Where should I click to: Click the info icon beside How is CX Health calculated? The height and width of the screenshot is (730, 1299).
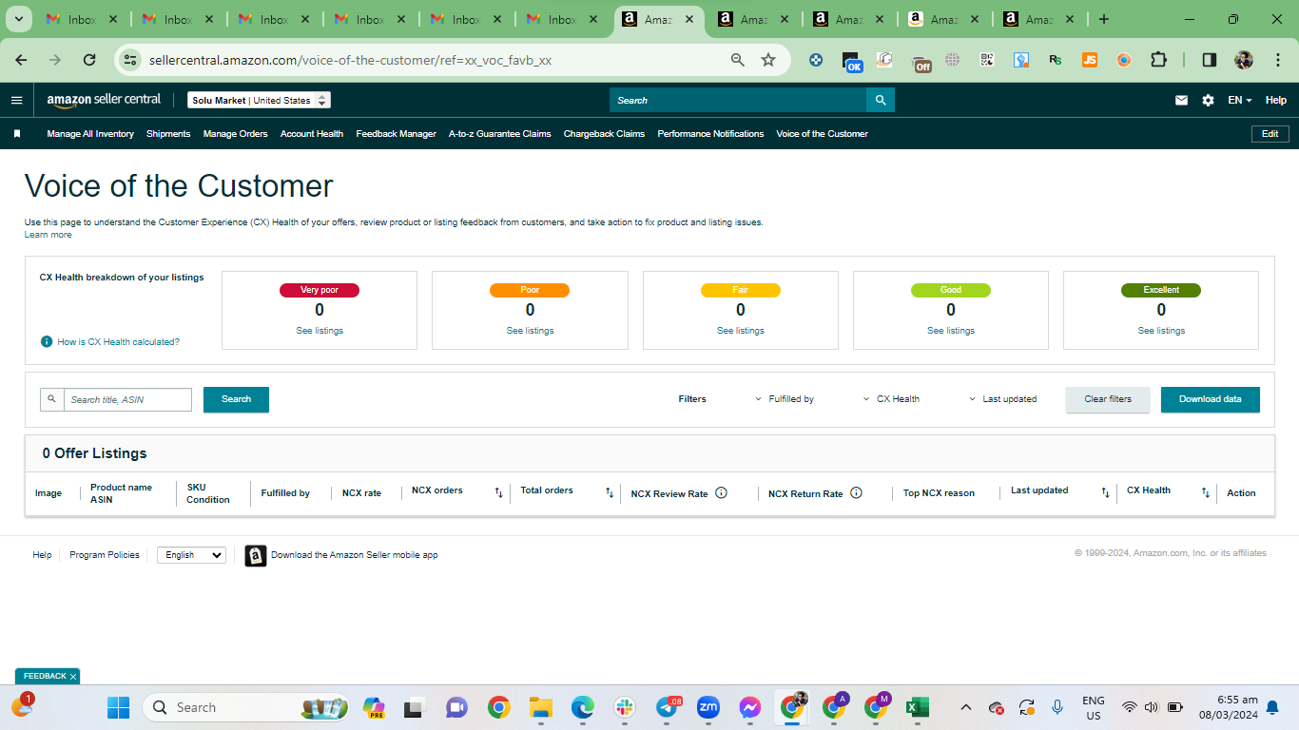coord(47,341)
